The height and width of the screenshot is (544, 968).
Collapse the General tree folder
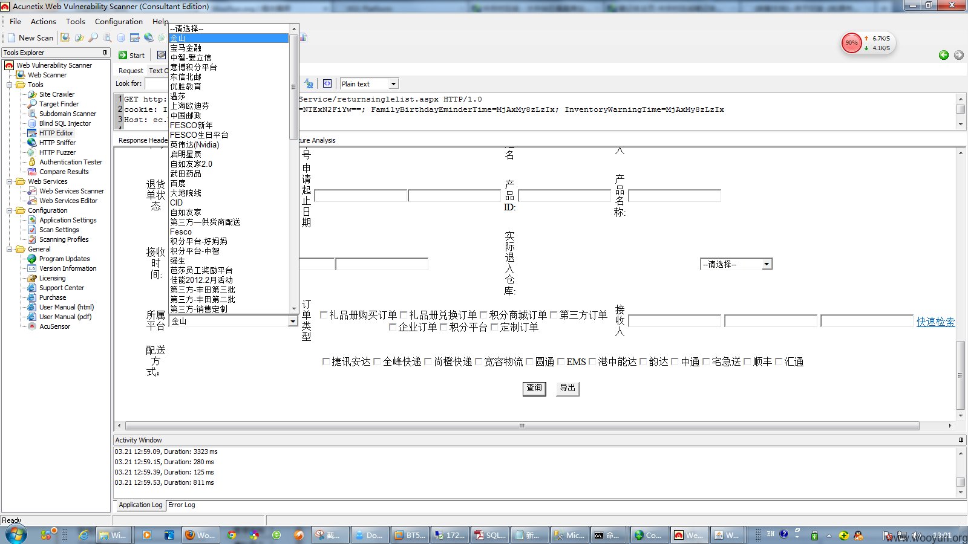[x=10, y=249]
